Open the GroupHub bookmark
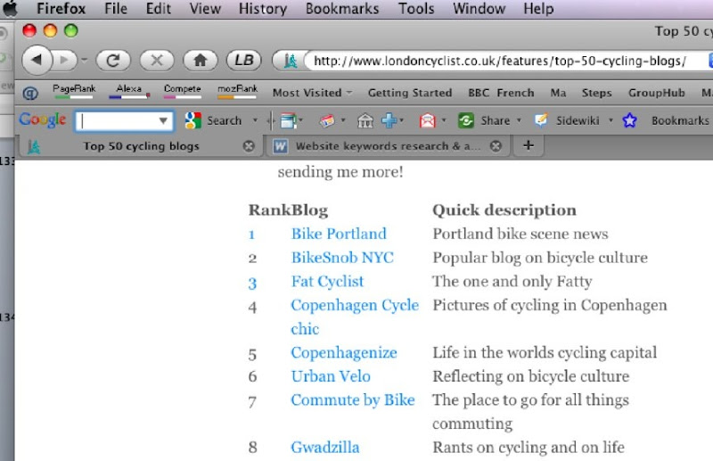713x461 pixels. 656,93
